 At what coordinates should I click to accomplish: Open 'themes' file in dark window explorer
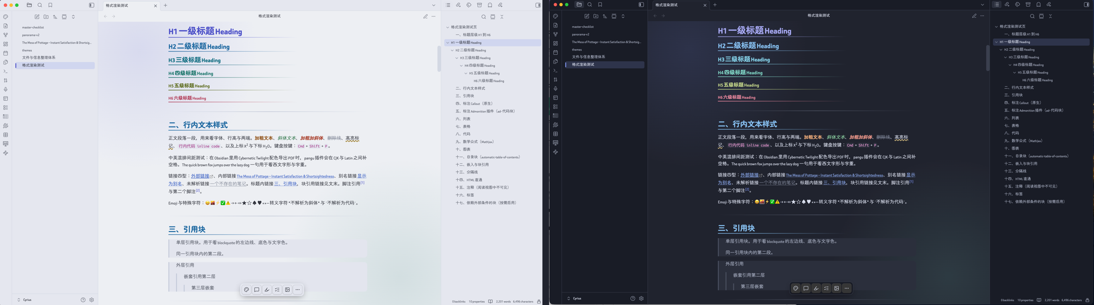point(577,50)
